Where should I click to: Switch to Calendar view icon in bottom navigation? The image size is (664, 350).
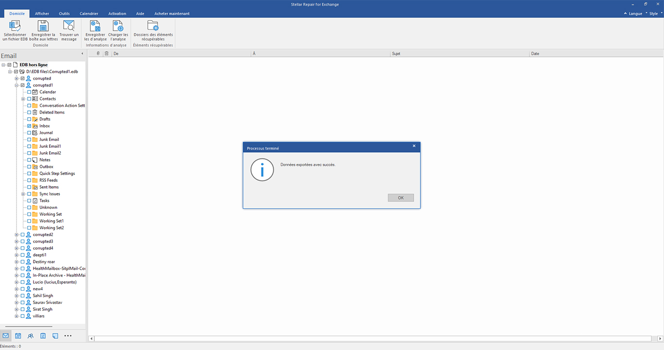coord(18,335)
